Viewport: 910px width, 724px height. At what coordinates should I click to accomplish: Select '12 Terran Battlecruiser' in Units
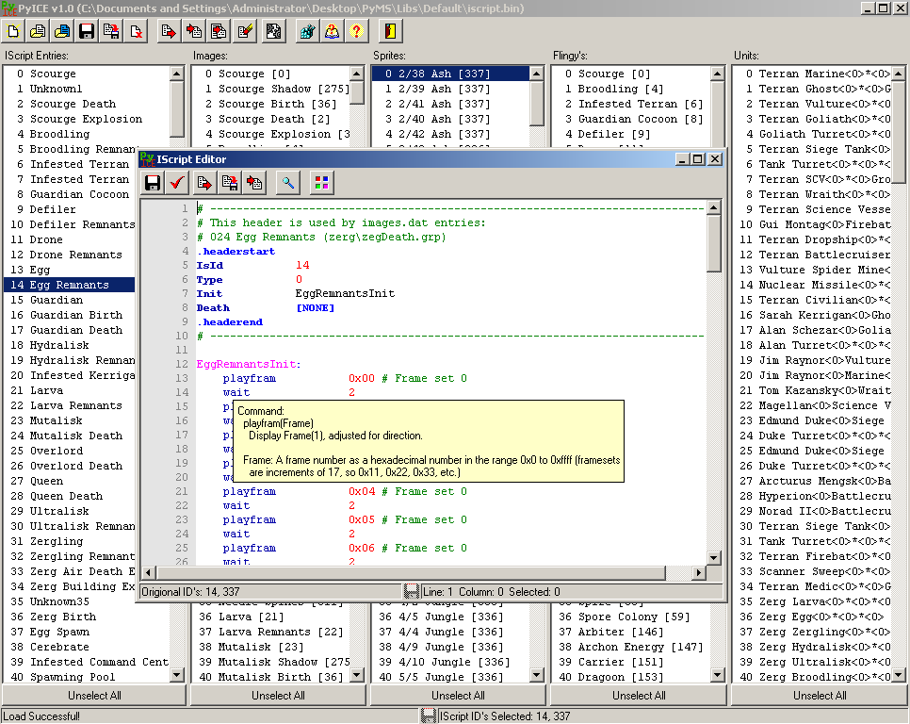pos(812,255)
